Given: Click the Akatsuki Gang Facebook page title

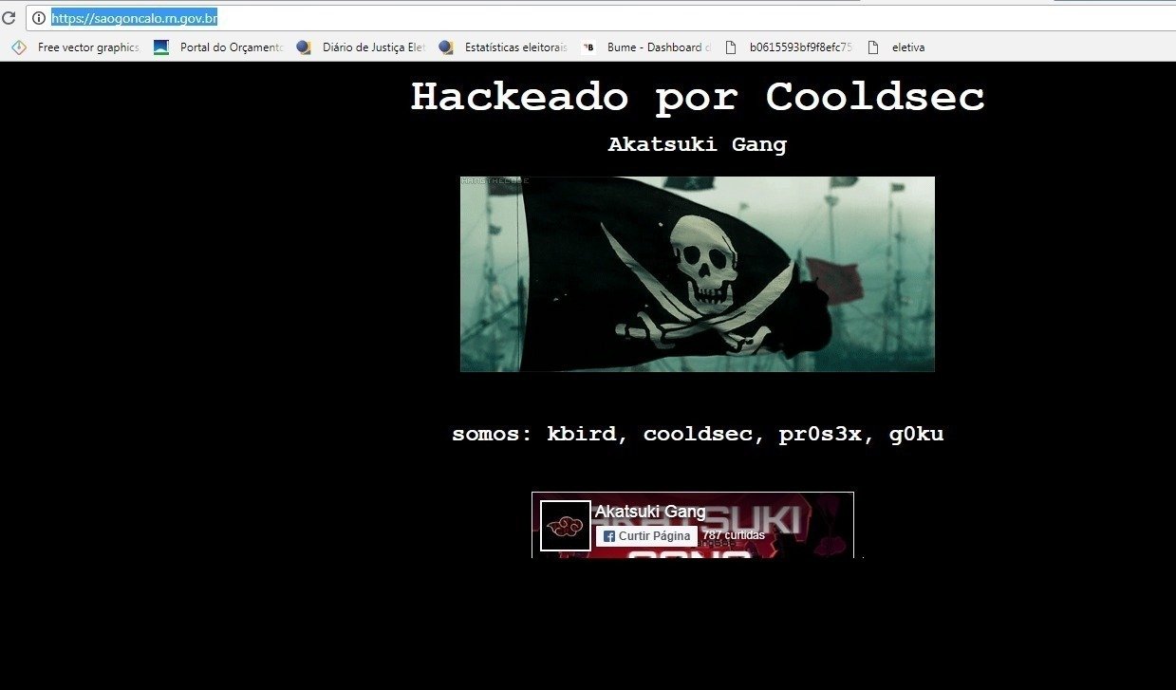Looking at the screenshot, I should pyautogui.click(x=650, y=512).
